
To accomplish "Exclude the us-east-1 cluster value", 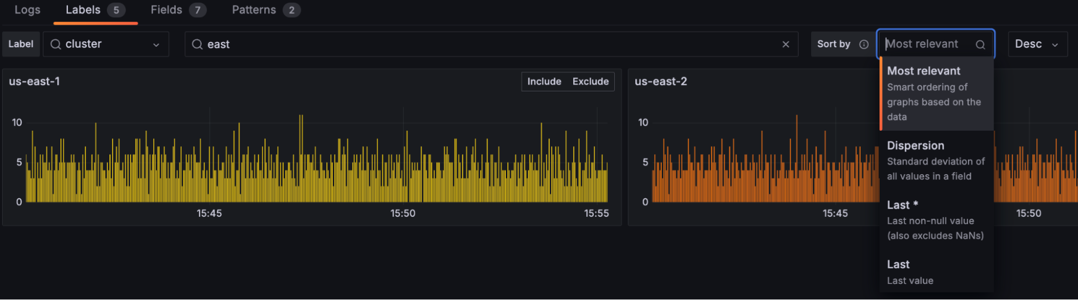I will coord(591,82).
